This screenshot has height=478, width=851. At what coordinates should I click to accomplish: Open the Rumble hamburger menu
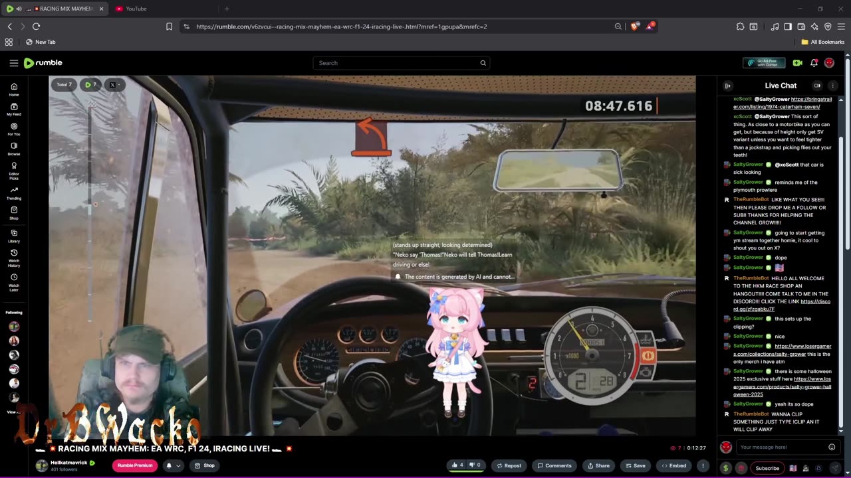(13, 63)
